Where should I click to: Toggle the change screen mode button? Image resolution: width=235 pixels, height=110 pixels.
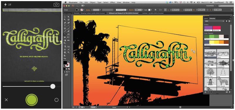(x=66, y=75)
